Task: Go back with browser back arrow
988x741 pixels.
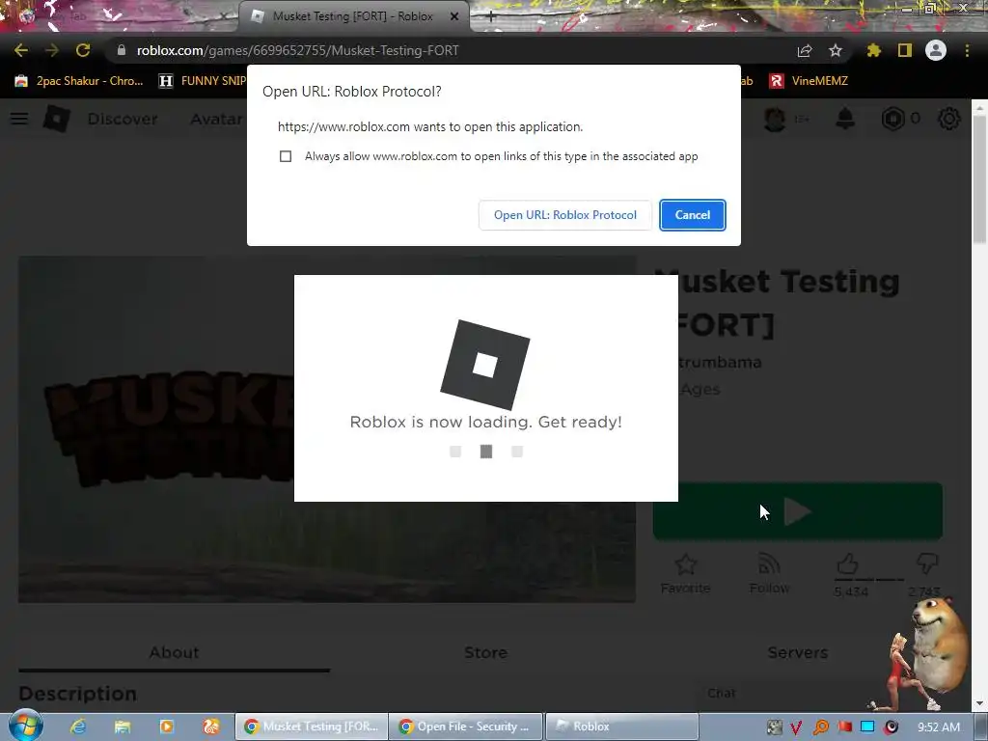Action: (21, 50)
